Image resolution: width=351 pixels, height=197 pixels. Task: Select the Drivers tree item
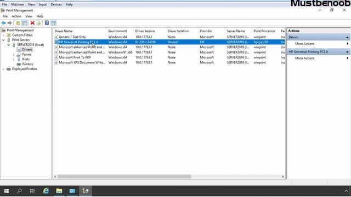point(27,50)
